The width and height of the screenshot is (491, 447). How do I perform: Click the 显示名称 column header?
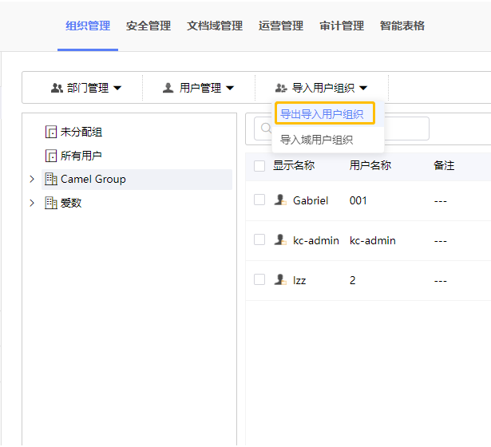tap(294, 165)
